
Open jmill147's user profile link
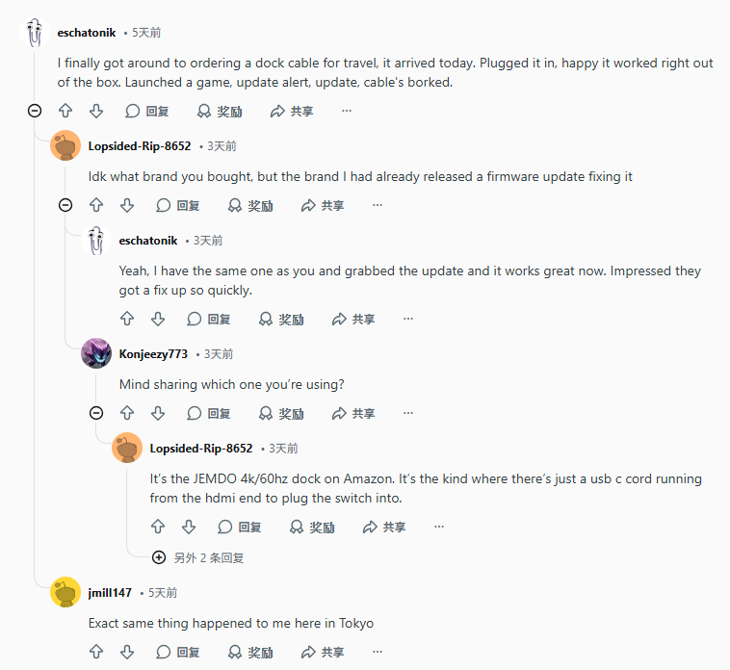coord(110,593)
